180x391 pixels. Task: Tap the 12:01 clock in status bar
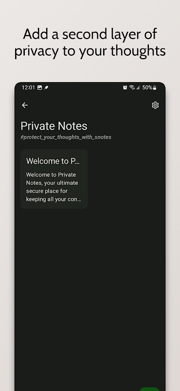tap(28, 87)
